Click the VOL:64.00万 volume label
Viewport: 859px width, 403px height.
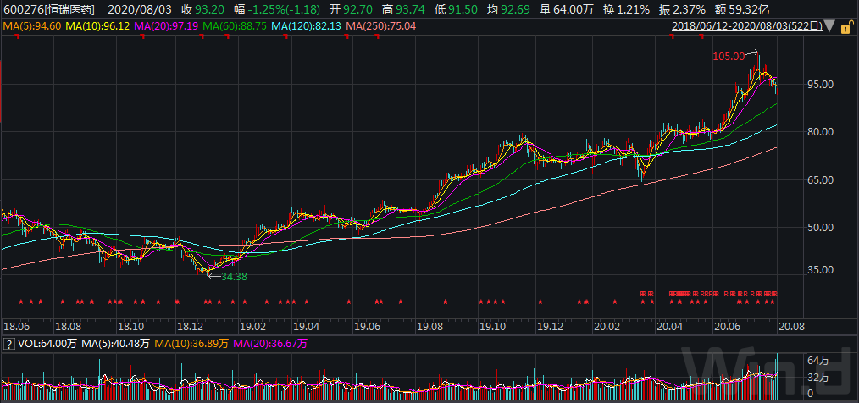pyautogui.click(x=47, y=344)
